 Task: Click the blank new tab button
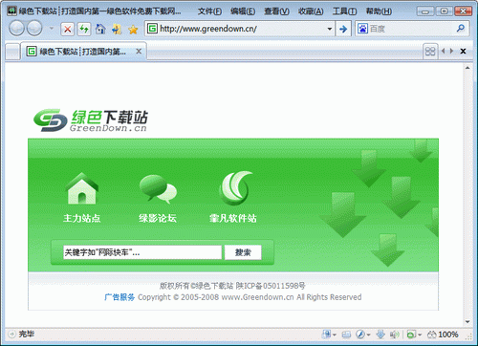tap(12, 52)
